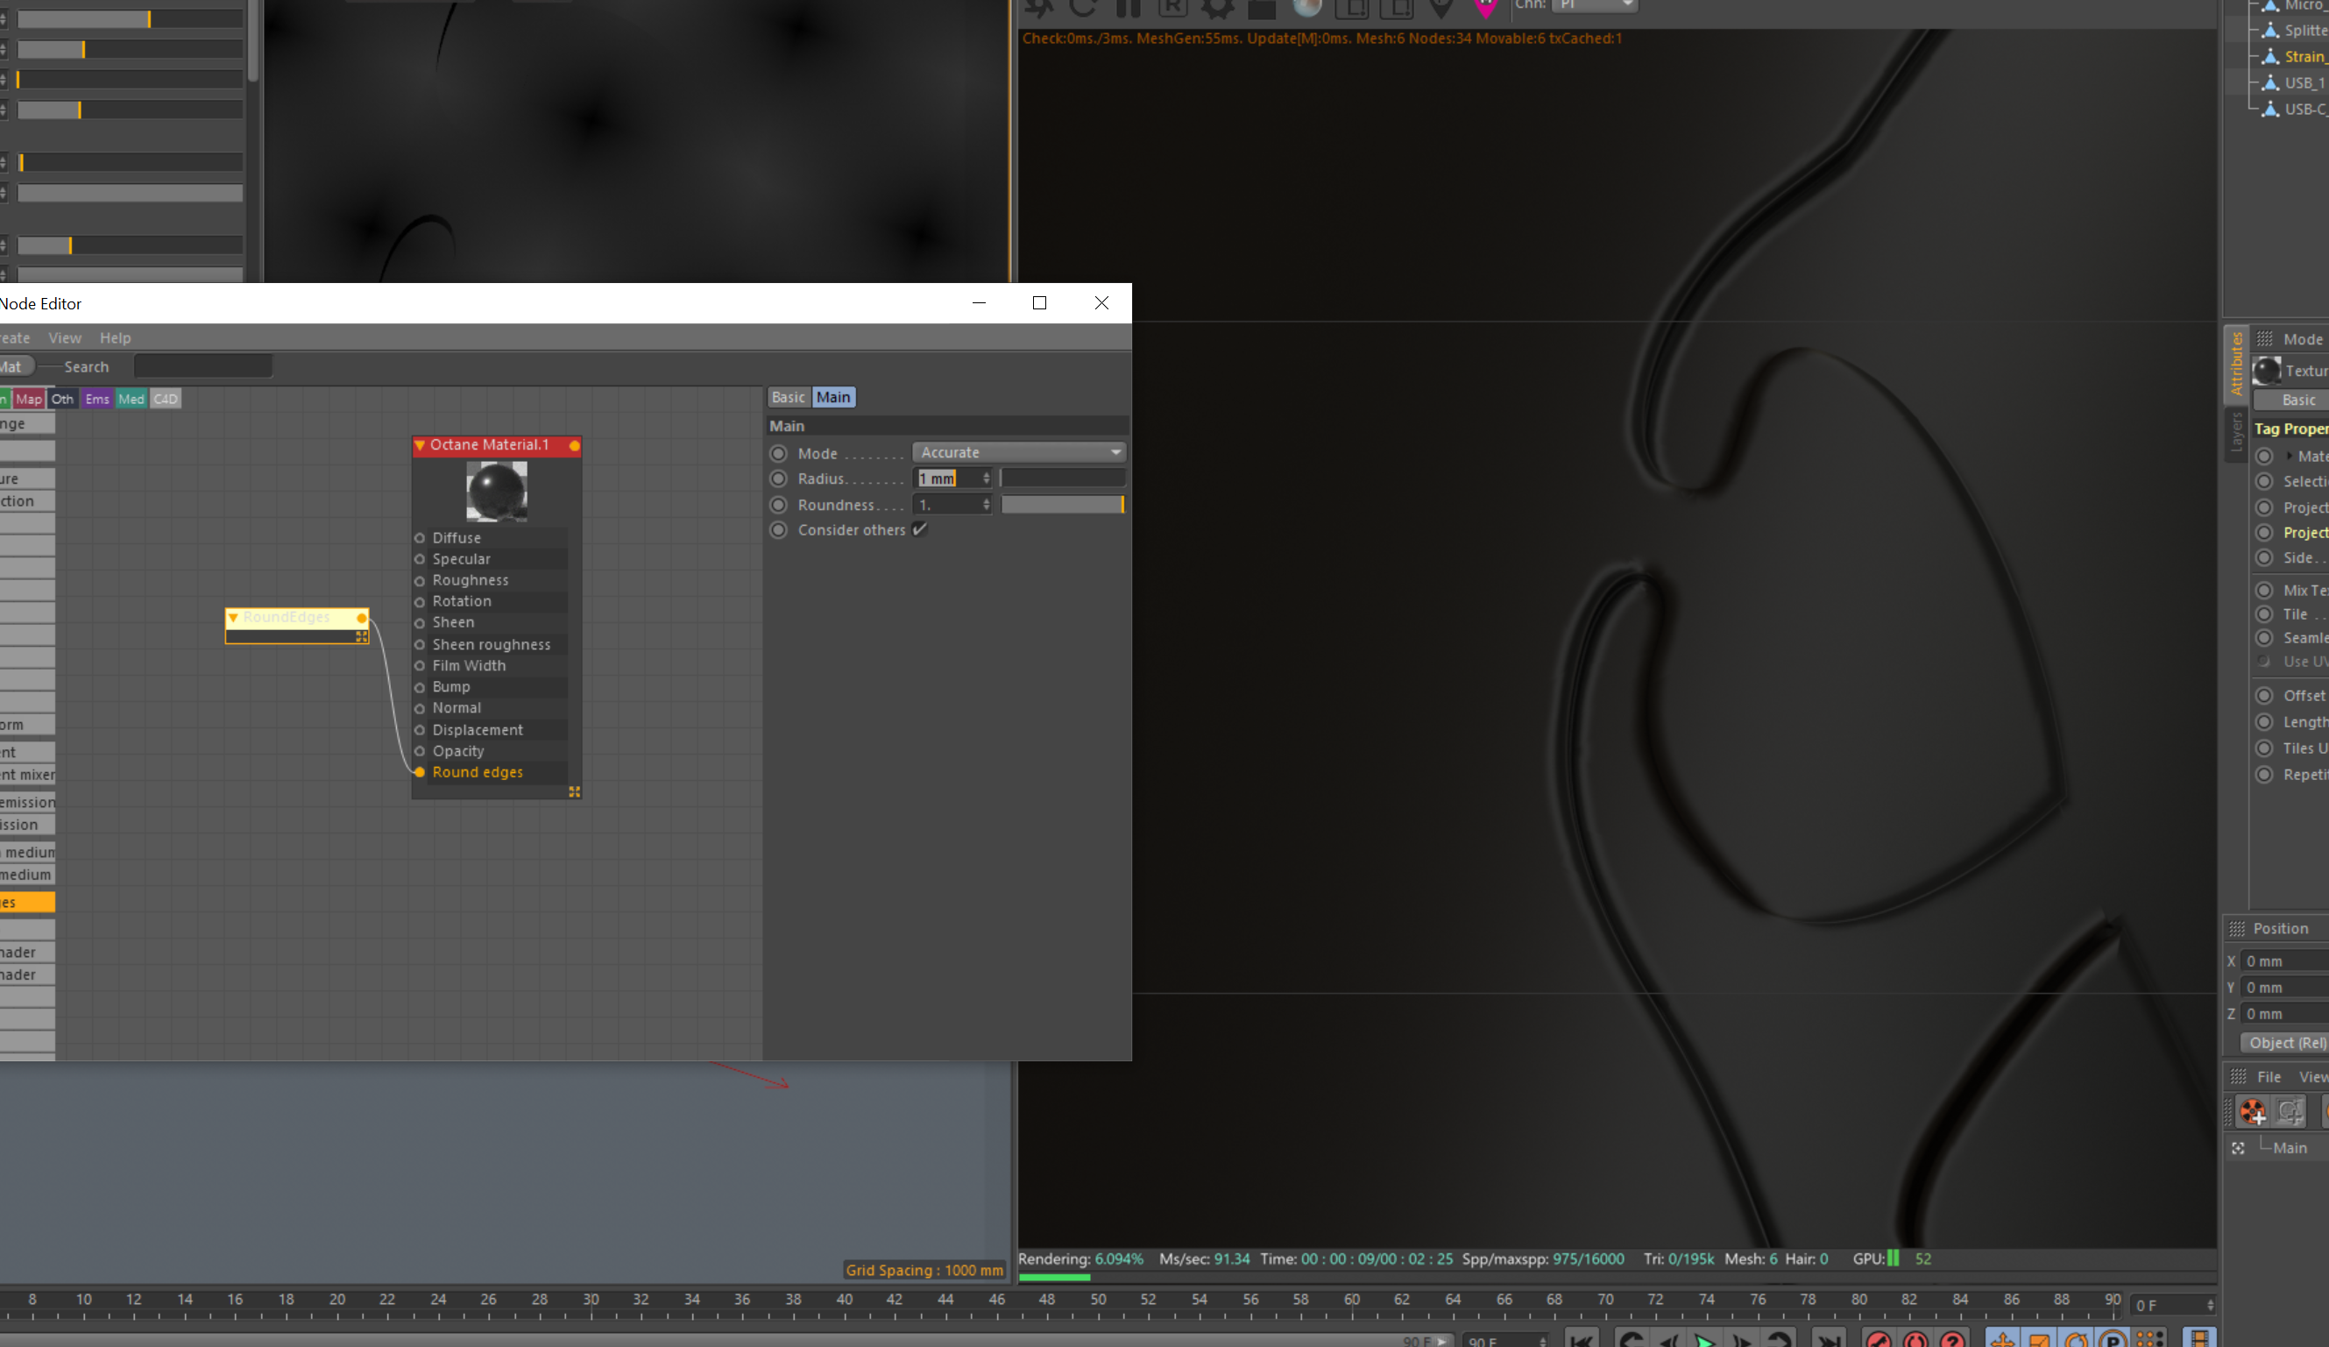Filter nodes with the Ems button
This screenshot has width=2329, height=1347.
tap(97, 399)
